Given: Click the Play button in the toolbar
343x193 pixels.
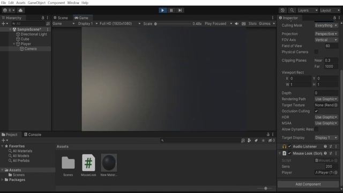Looking at the screenshot, I should 162,10.
